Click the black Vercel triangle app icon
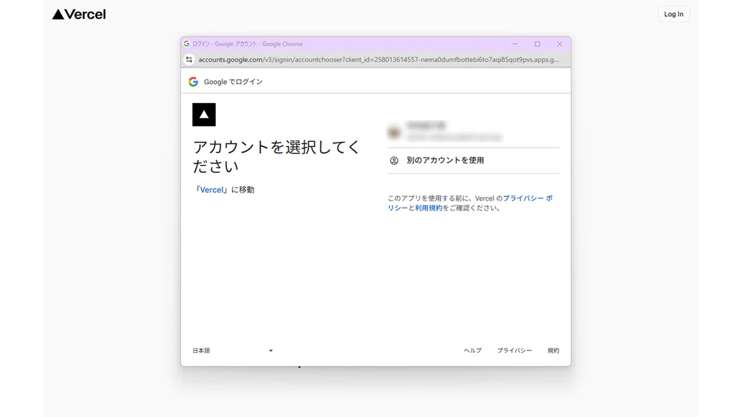The image size is (742, 417). tap(204, 114)
